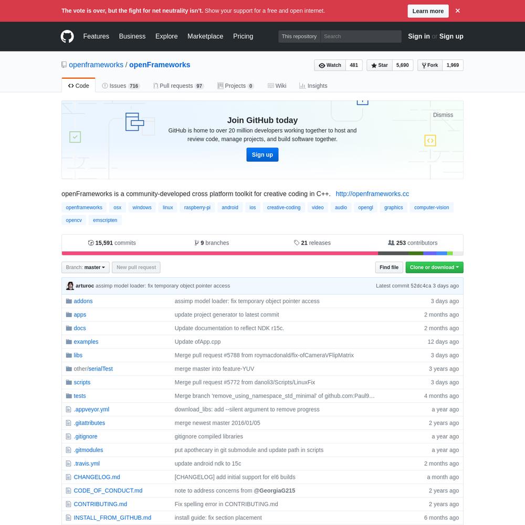
Task: Click the search input field
Action: (361, 36)
